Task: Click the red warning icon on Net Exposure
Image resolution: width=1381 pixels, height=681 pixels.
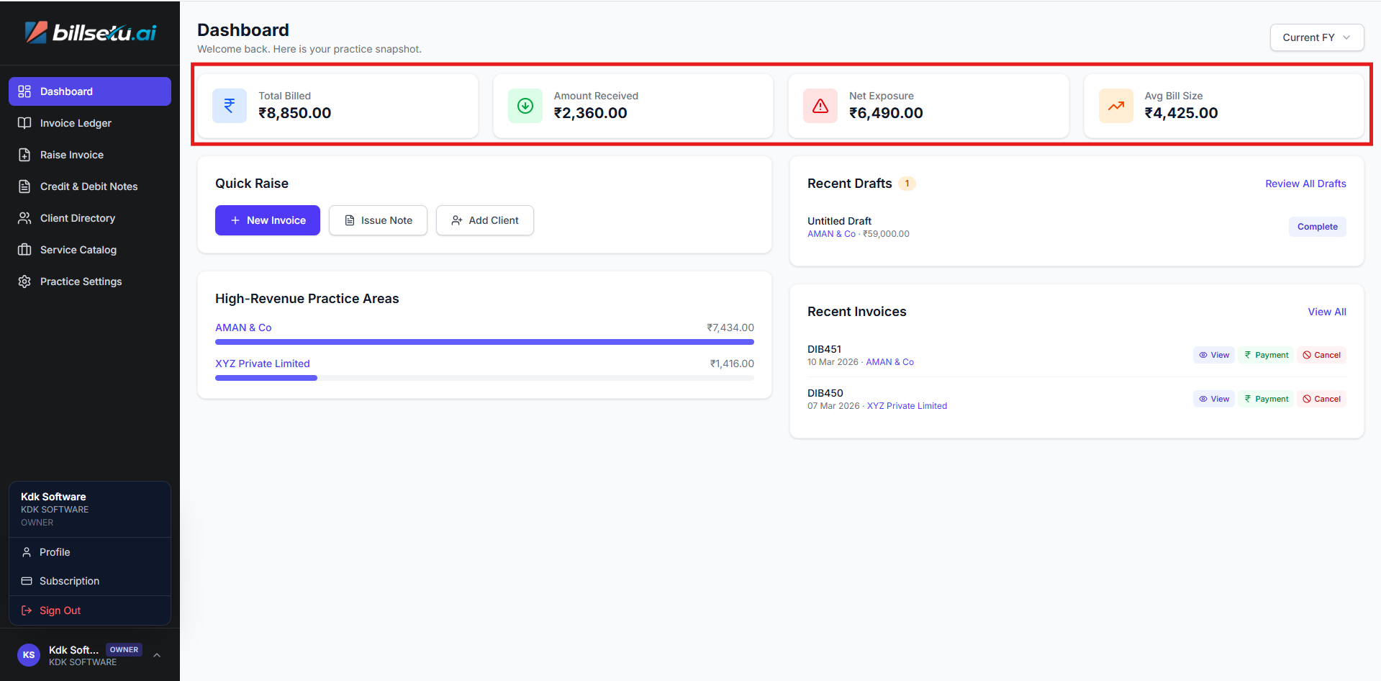Action: [820, 106]
